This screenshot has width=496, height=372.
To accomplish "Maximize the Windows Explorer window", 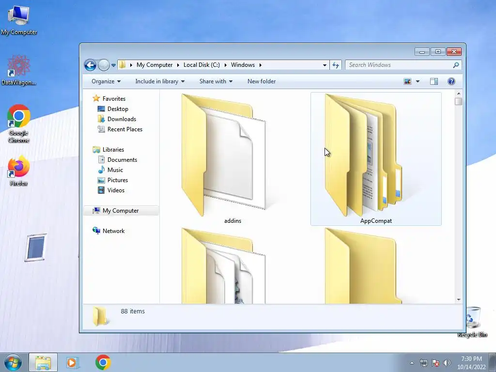I will pyautogui.click(x=438, y=51).
